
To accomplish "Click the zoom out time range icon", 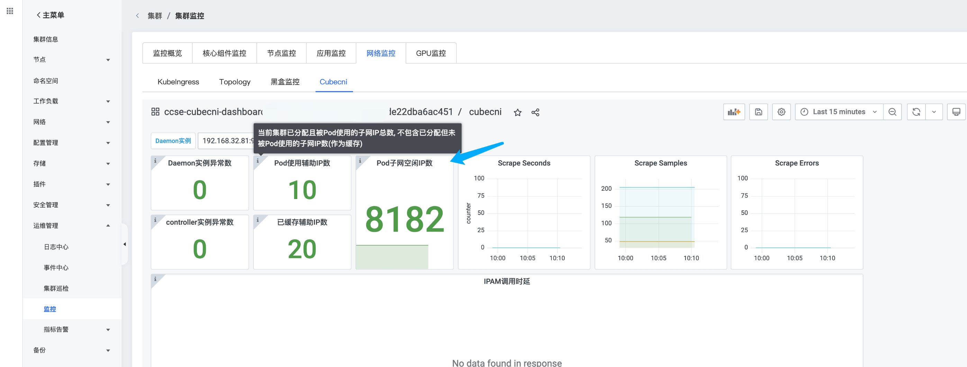I will point(892,112).
